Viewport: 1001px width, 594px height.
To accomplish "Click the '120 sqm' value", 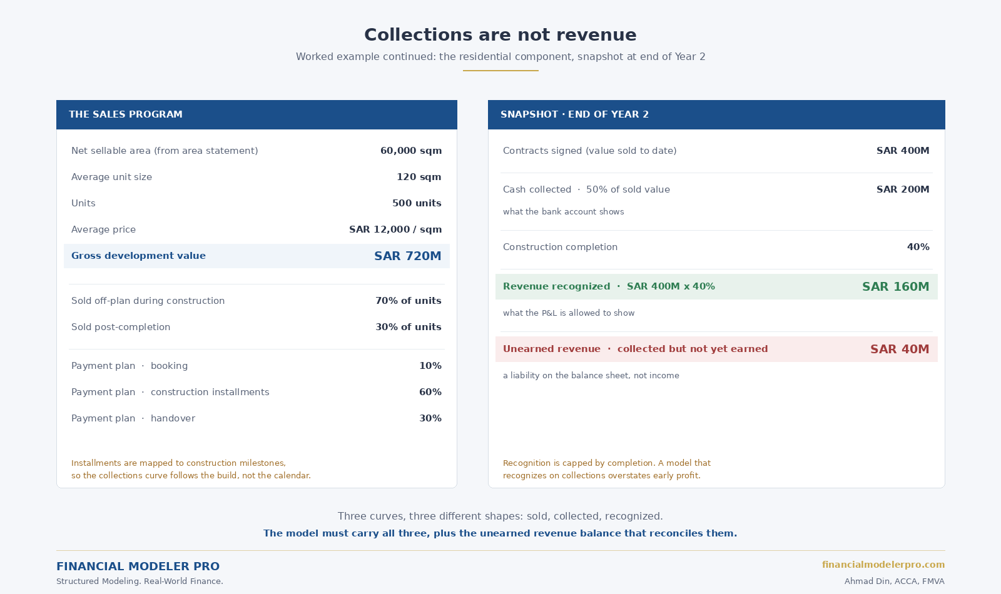I will click(419, 177).
